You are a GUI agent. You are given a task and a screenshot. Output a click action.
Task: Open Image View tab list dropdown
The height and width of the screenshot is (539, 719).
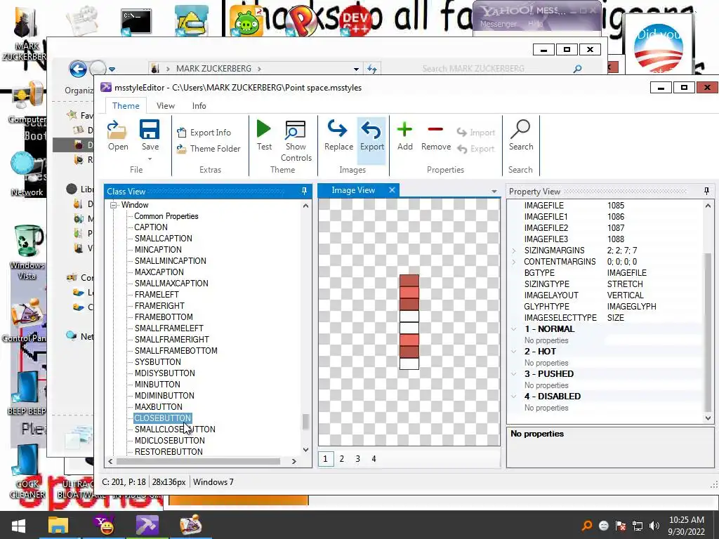pos(494,191)
